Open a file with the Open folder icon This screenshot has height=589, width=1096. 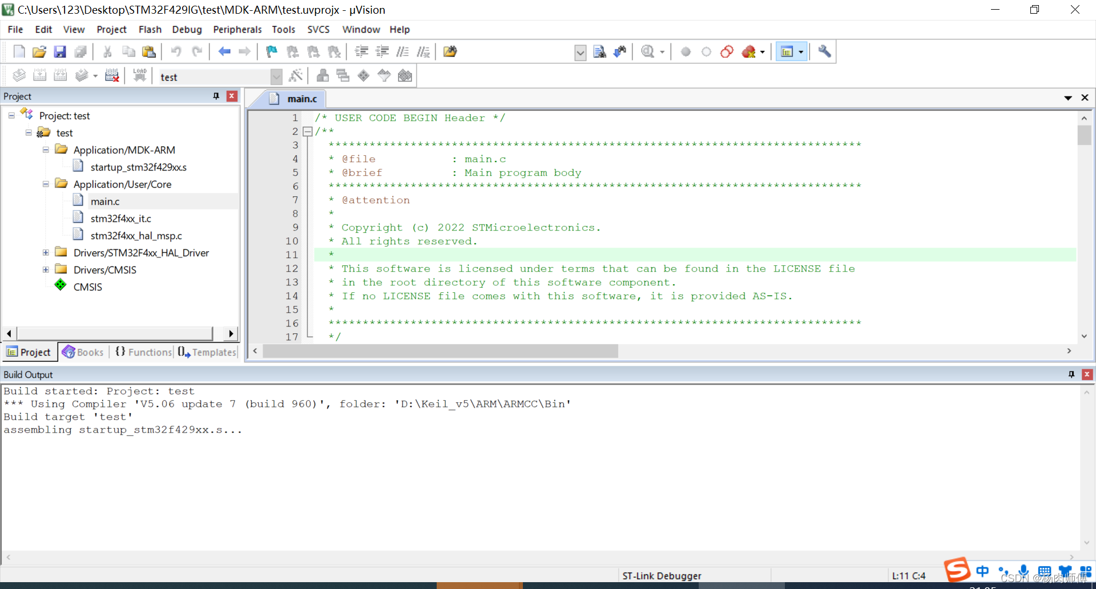pyautogui.click(x=39, y=52)
